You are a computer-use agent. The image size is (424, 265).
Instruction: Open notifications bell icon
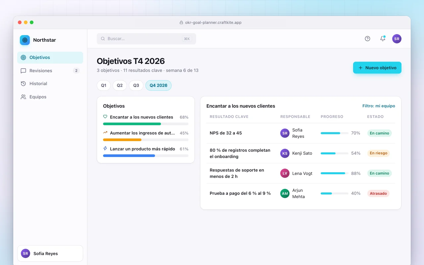tap(383, 39)
